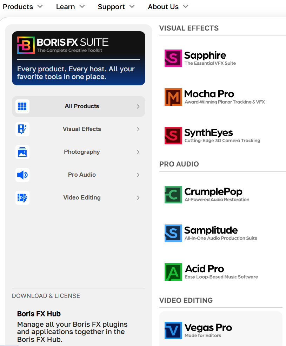Click the arrow next to Video Editing
The width and height of the screenshot is (286, 346).
138,198
